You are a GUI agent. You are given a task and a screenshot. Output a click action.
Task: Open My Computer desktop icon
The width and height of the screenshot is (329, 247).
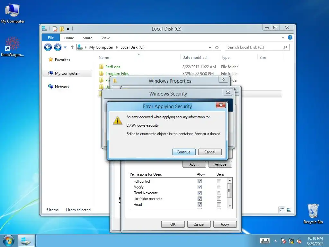pyautogui.click(x=13, y=14)
